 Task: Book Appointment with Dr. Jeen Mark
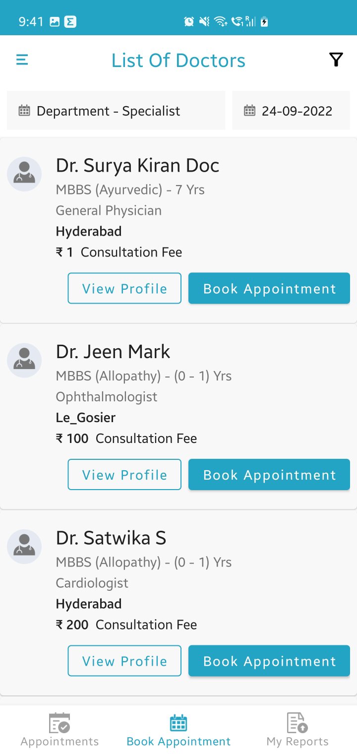(269, 475)
